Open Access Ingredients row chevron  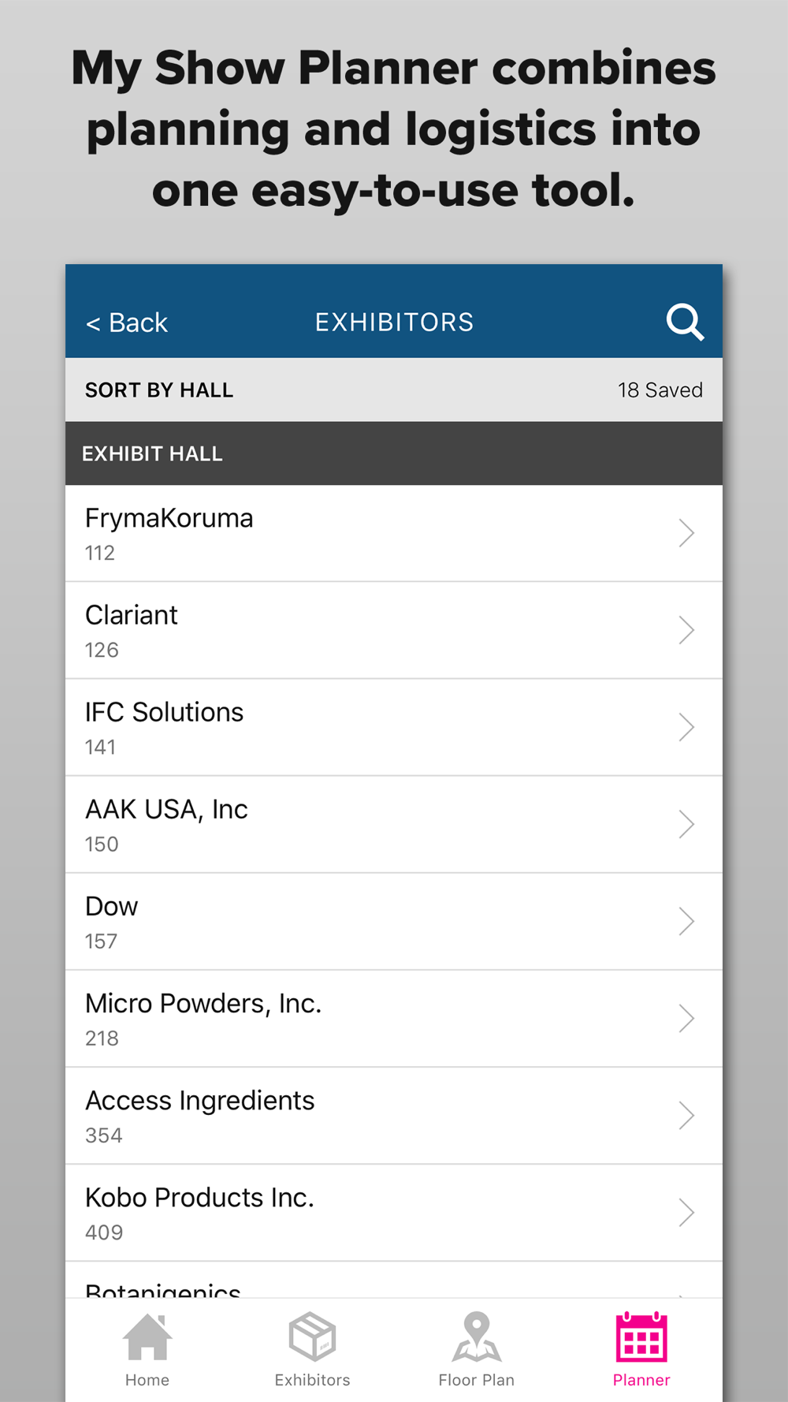pos(686,1116)
